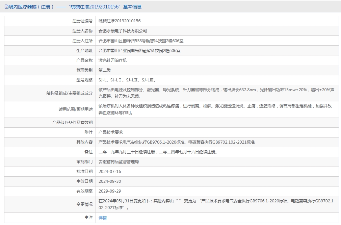This screenshot has width=341, height=225.
Task: Click expiry date 2029-09-29
Action: (110, 191)
